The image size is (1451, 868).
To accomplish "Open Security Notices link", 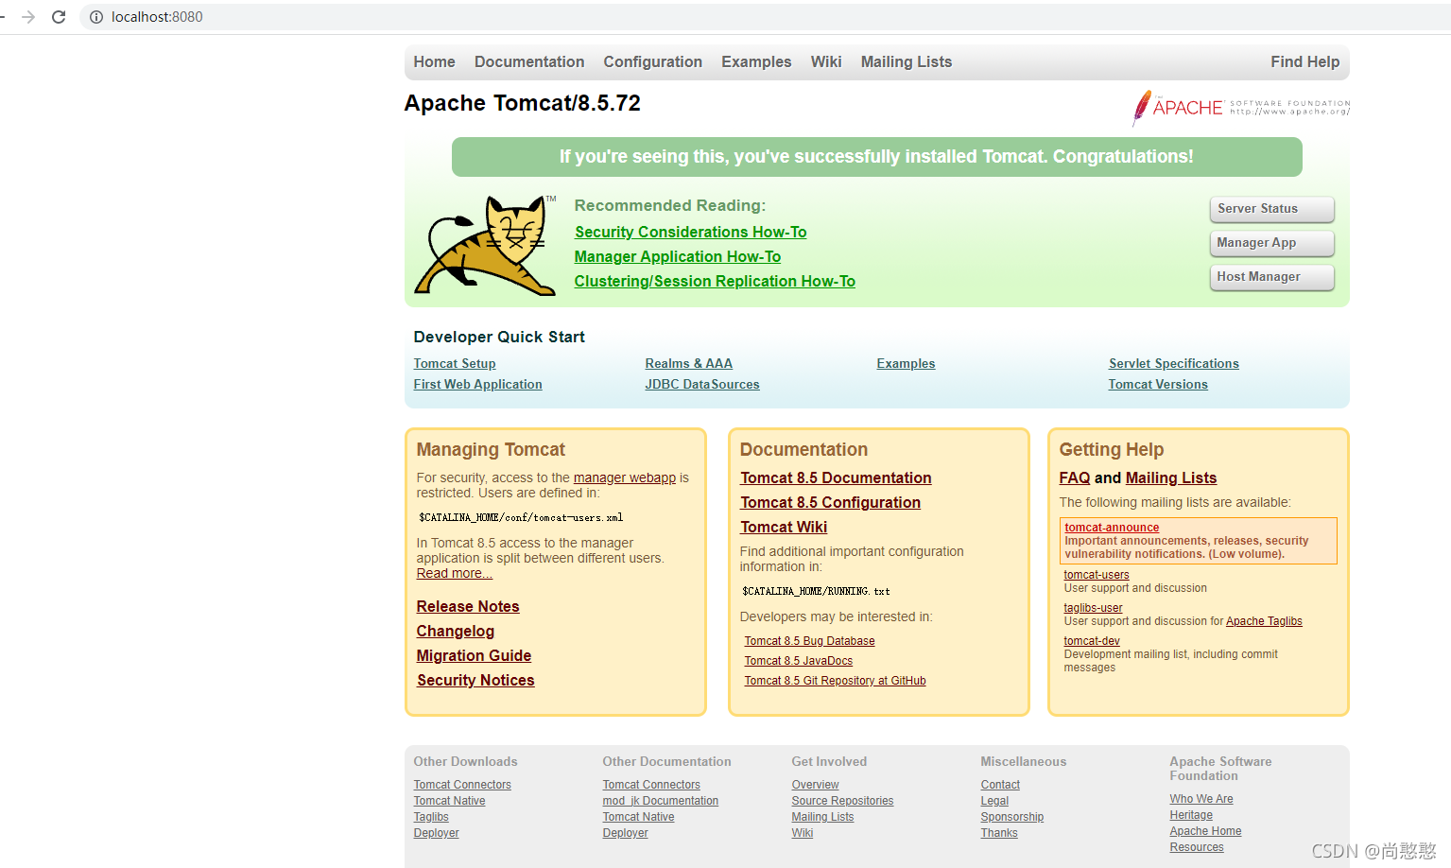I will pos(475,680).
